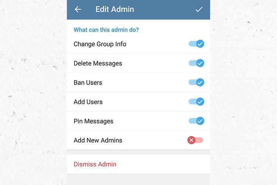This screenshot has width=277, height=185.
Task: Click the Ban Users label
Action: click(x=88, y=83)
